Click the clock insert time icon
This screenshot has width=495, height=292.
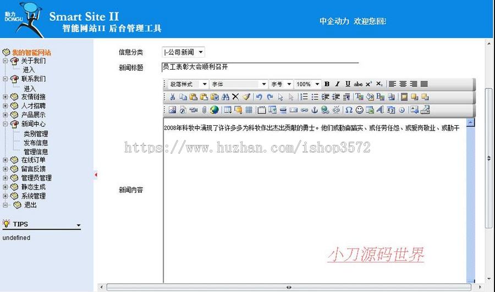pyautogui.click(x=402, y=110)
